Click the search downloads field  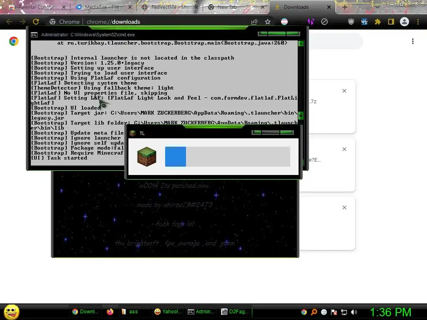point(336,41)
